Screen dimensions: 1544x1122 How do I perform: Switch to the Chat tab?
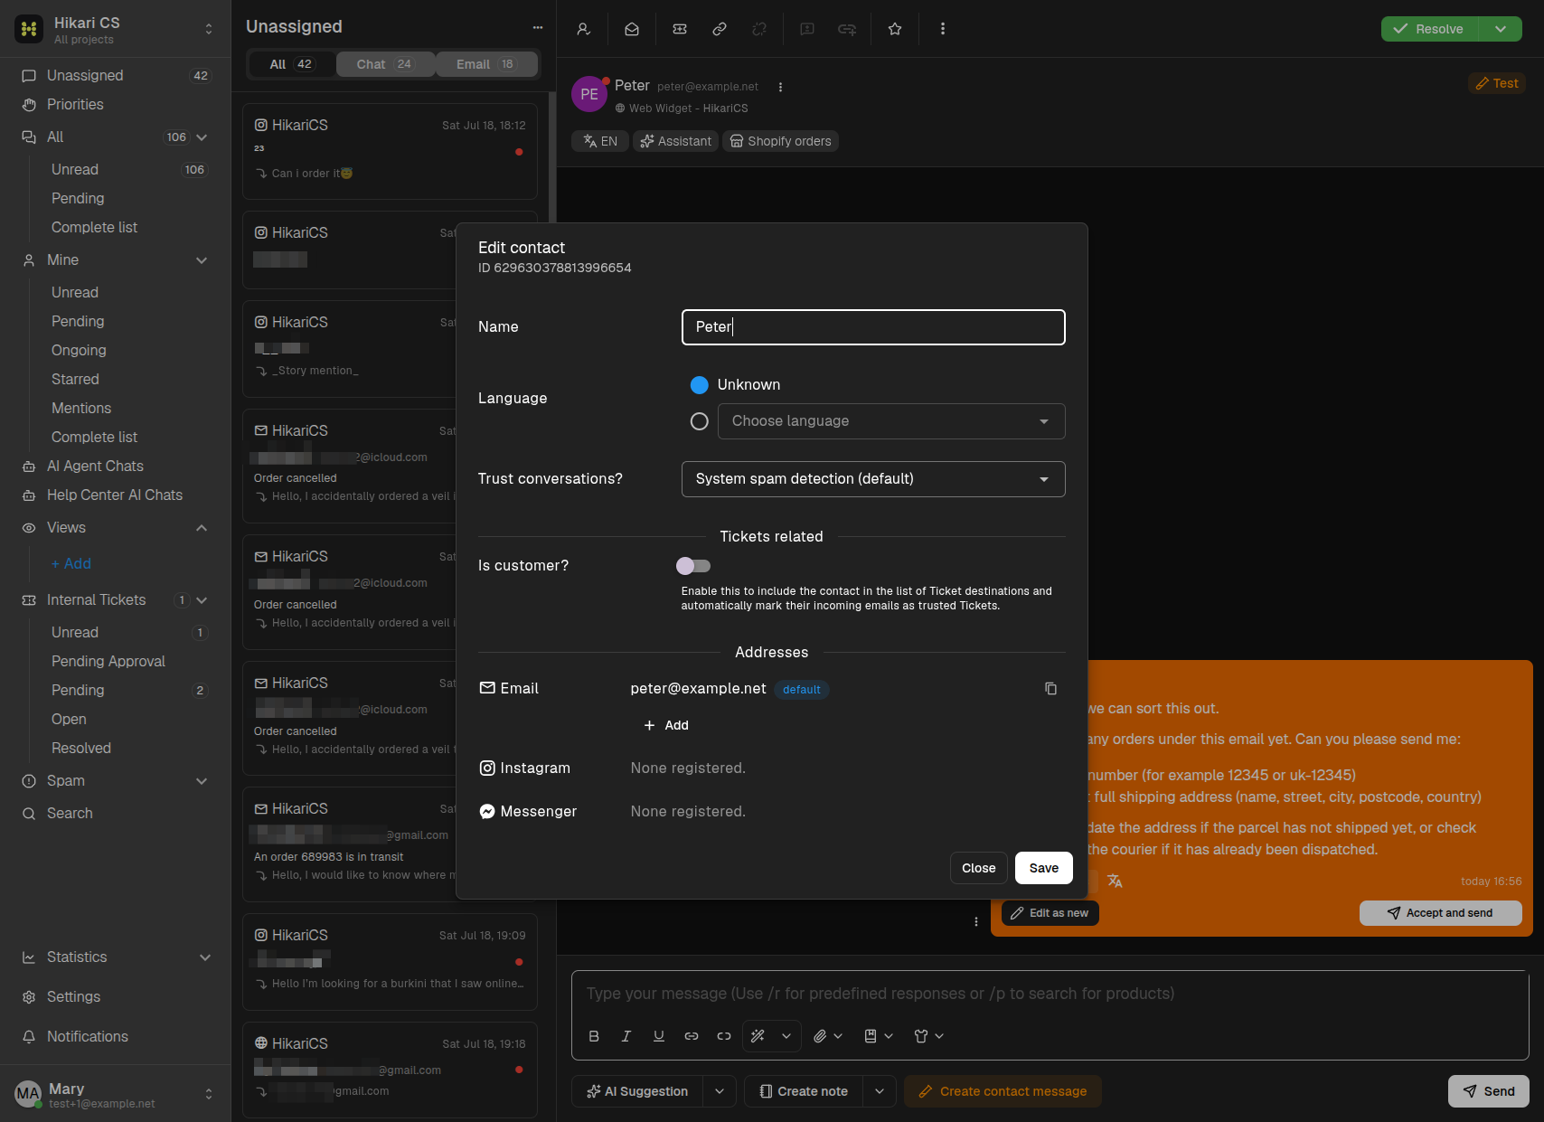(385, 64)
